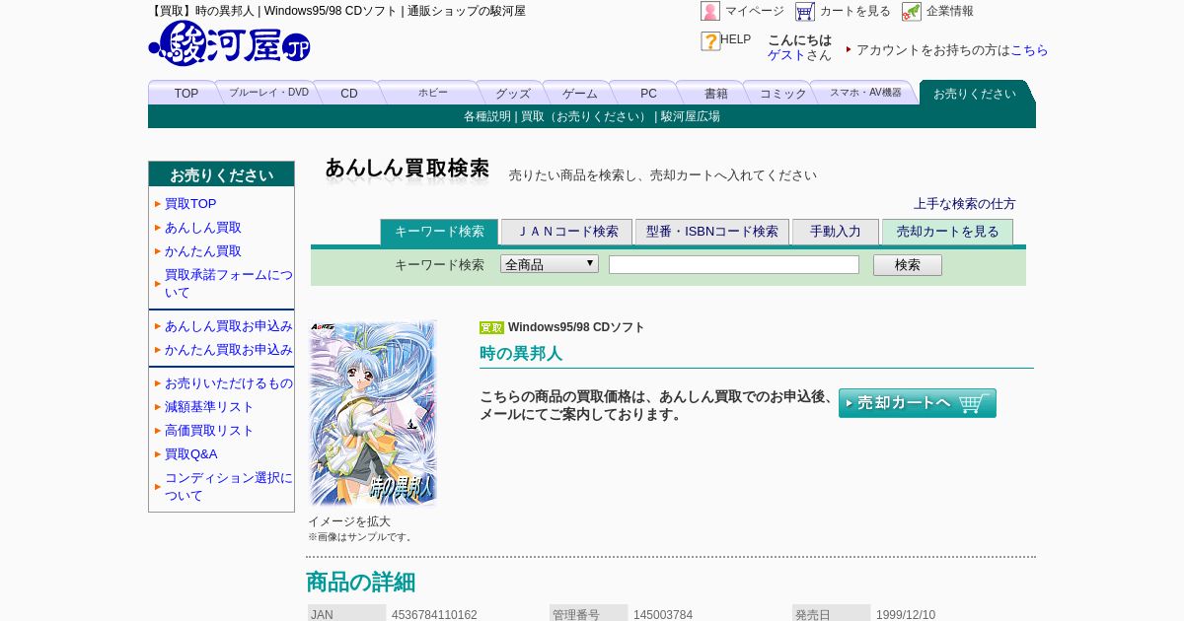Open 各種説明 in green subnav

487,116
